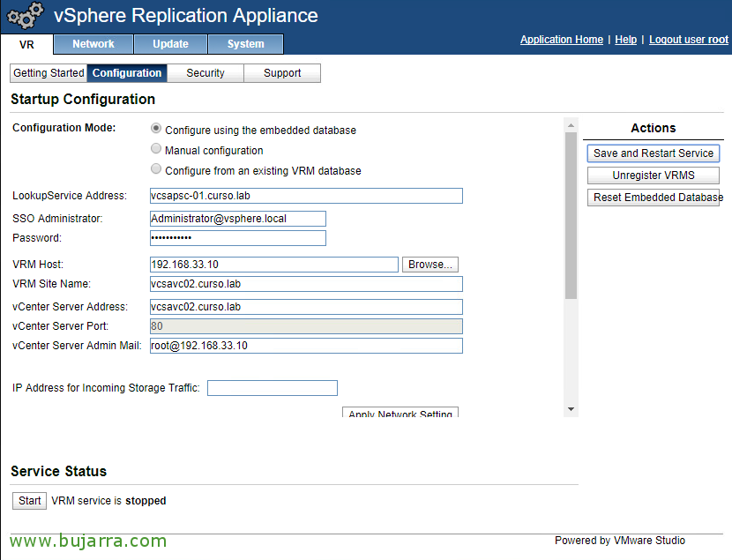Focus IP Address for Incoming Storage Traffic field
Screen dimensions: 732x560
273,388
